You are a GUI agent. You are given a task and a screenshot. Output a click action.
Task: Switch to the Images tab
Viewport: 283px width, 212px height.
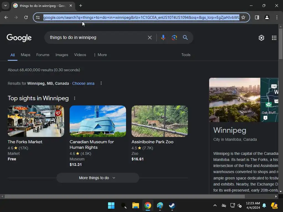click(62, 55)
